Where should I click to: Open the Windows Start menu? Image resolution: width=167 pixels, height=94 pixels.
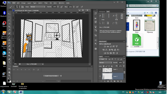click(x=3, y=92)
